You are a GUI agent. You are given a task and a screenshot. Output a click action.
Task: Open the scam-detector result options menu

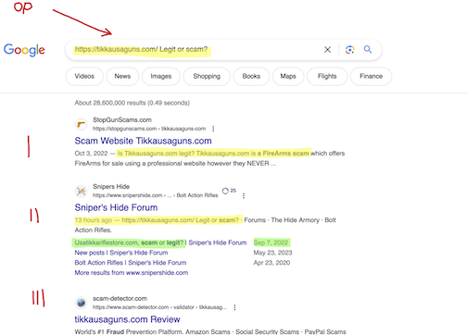coord(234,307)
